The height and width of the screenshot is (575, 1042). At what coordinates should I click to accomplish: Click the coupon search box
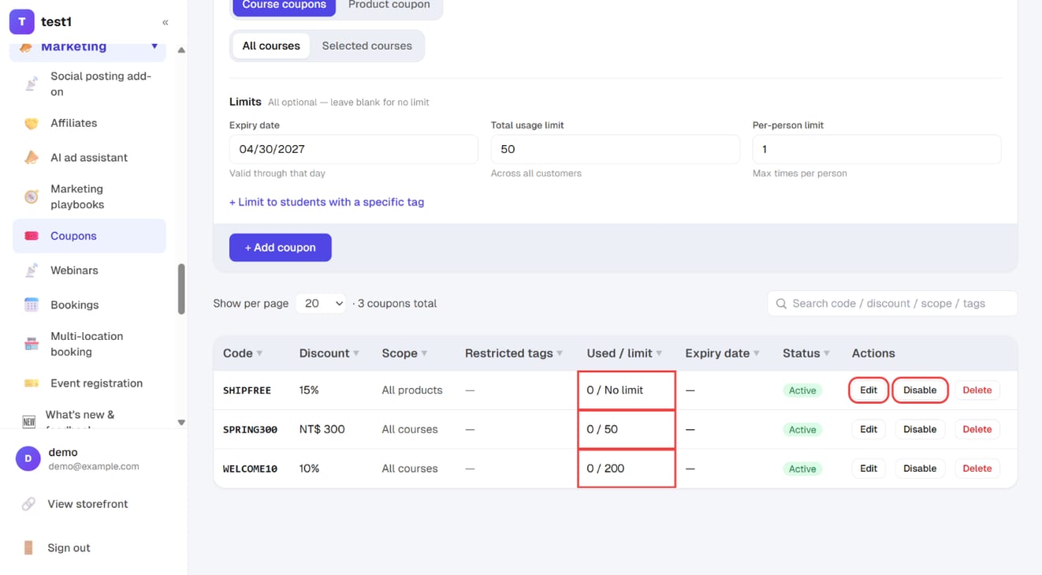tap(892, 304)
